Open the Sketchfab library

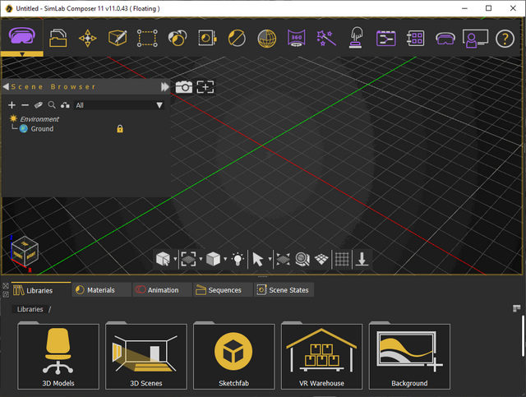[233, 356]
